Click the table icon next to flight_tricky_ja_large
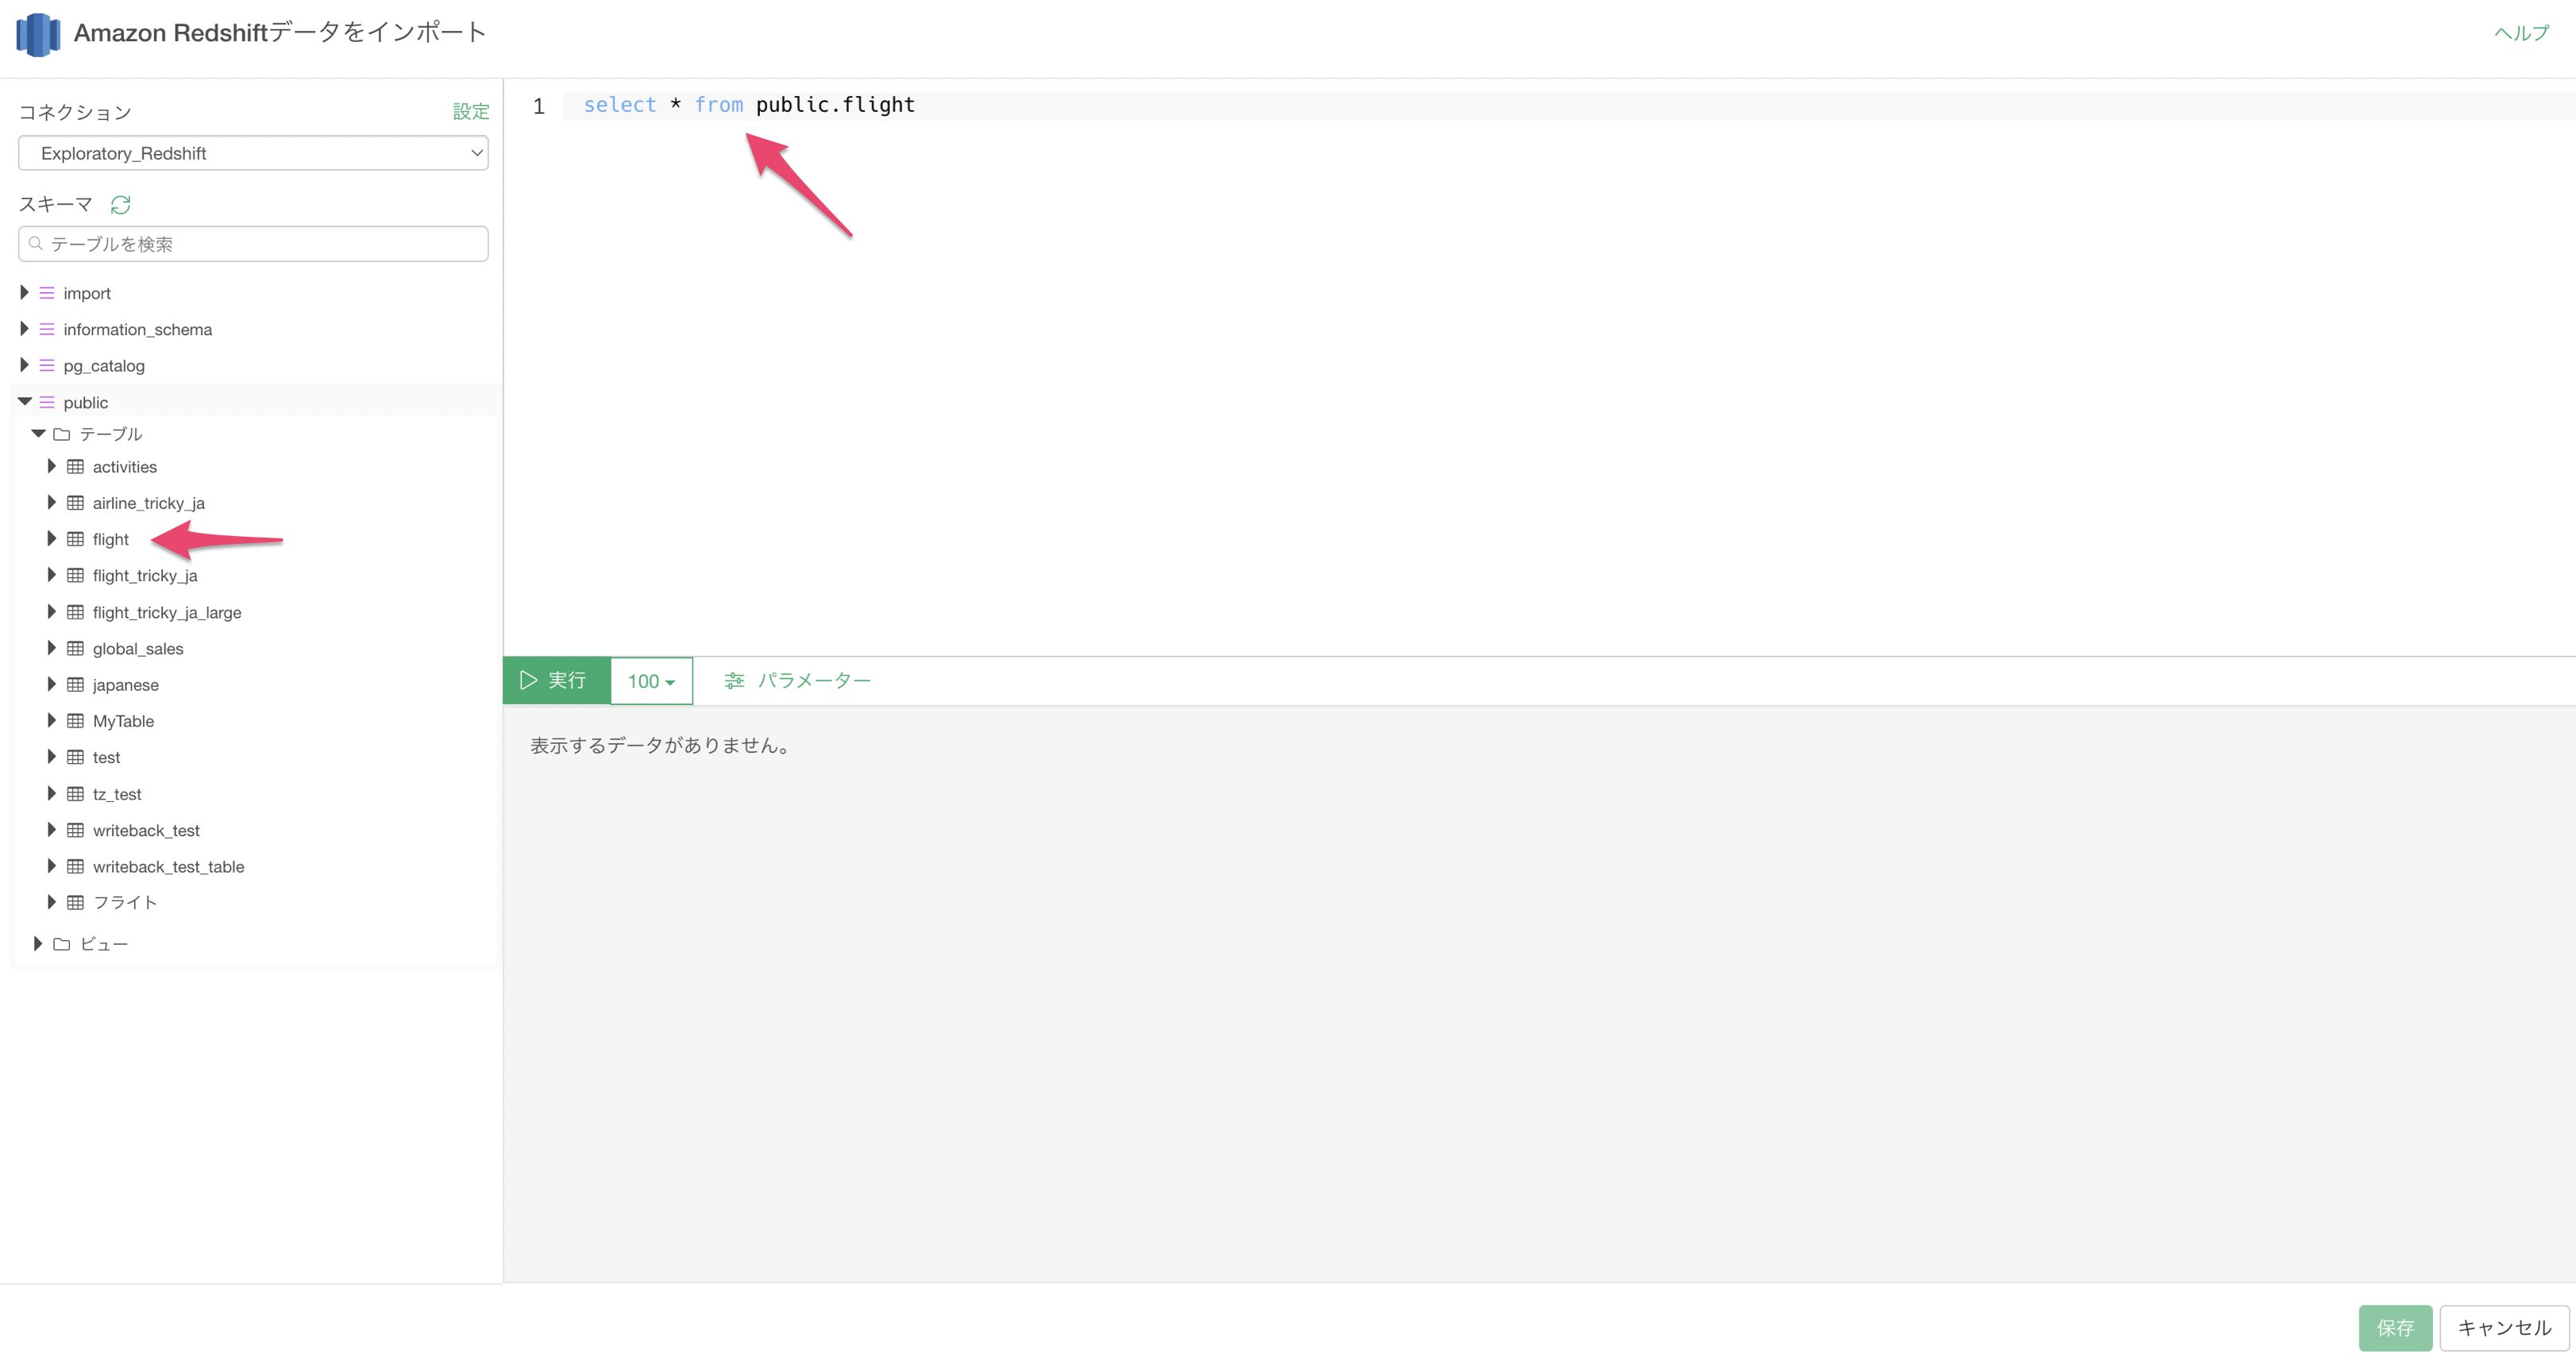This screenshot has height=1361, width=2576. [75, 612]
